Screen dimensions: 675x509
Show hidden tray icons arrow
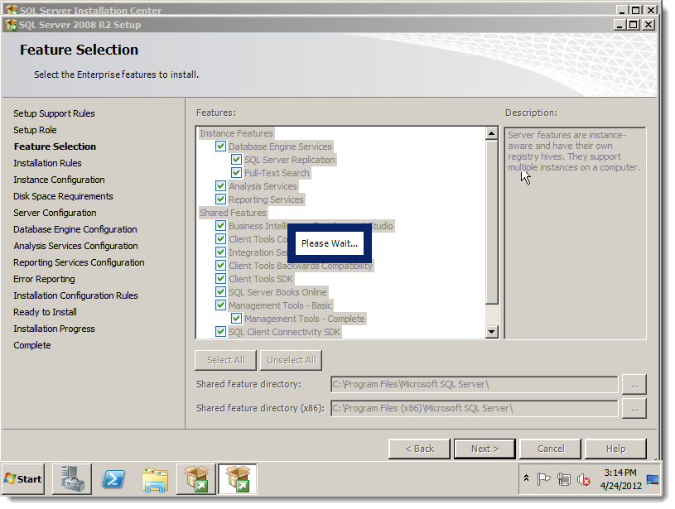526,478
